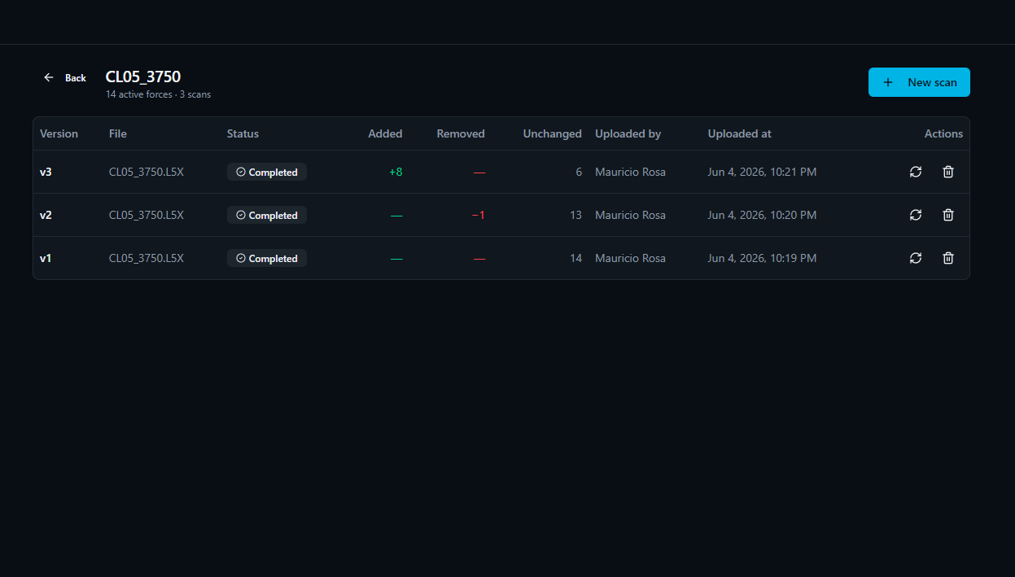Click Mauricio Rosa in the v1 row
1015x577 pixels.
click(x=630, y=258)
